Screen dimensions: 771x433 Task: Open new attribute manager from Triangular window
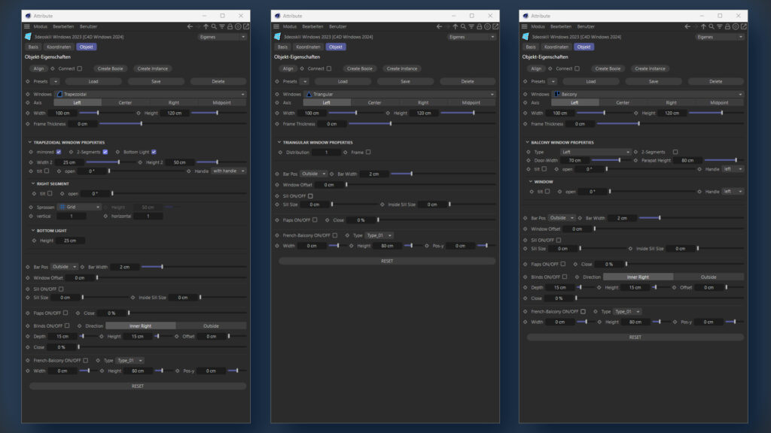click(x=495, y=26)
